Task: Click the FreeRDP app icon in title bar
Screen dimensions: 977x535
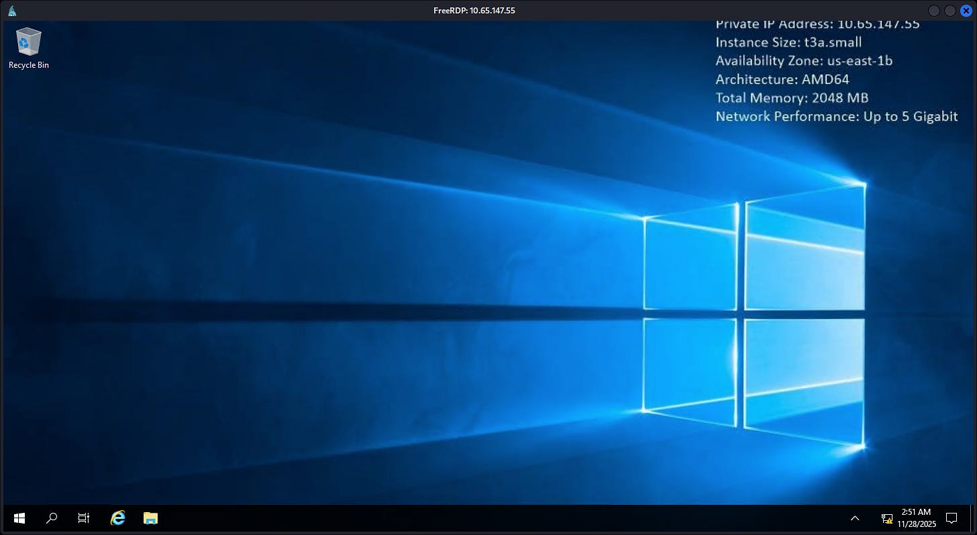Action: click(12, 10)
